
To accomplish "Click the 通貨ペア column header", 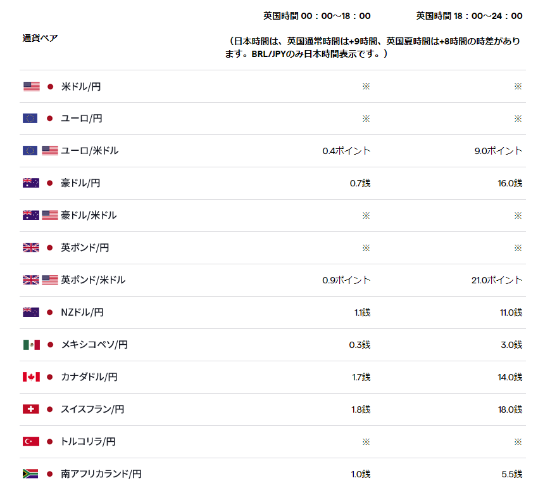I will click(40, 38).
